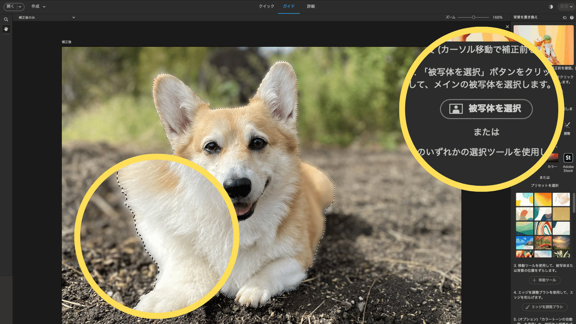Click the カラー background option label
This screenshot has width=576, height=324.
[552, 167]
